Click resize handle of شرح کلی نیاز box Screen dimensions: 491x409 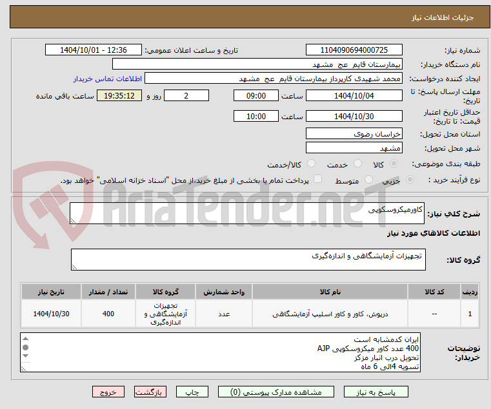pyautogui.click(x=74, y=220)
